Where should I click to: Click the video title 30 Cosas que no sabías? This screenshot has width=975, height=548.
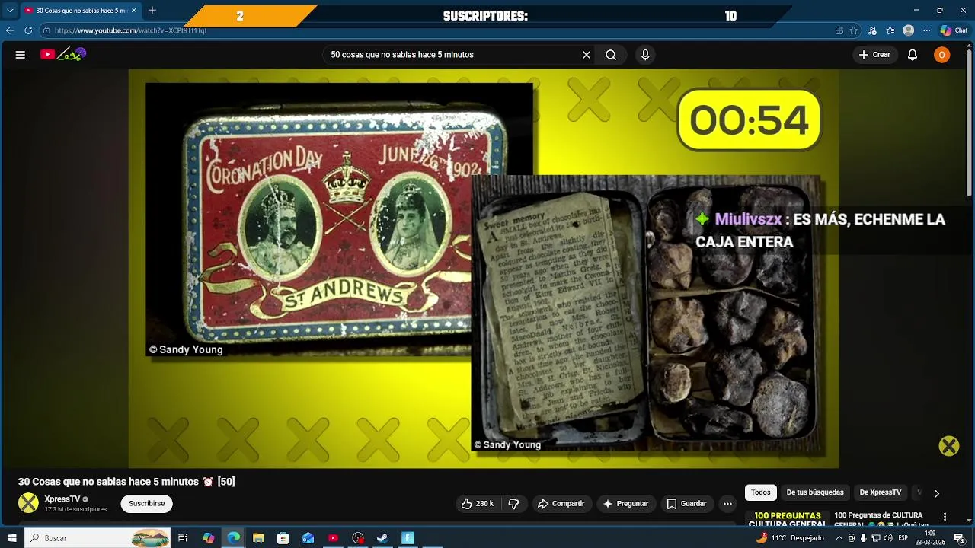coord(126,482)
